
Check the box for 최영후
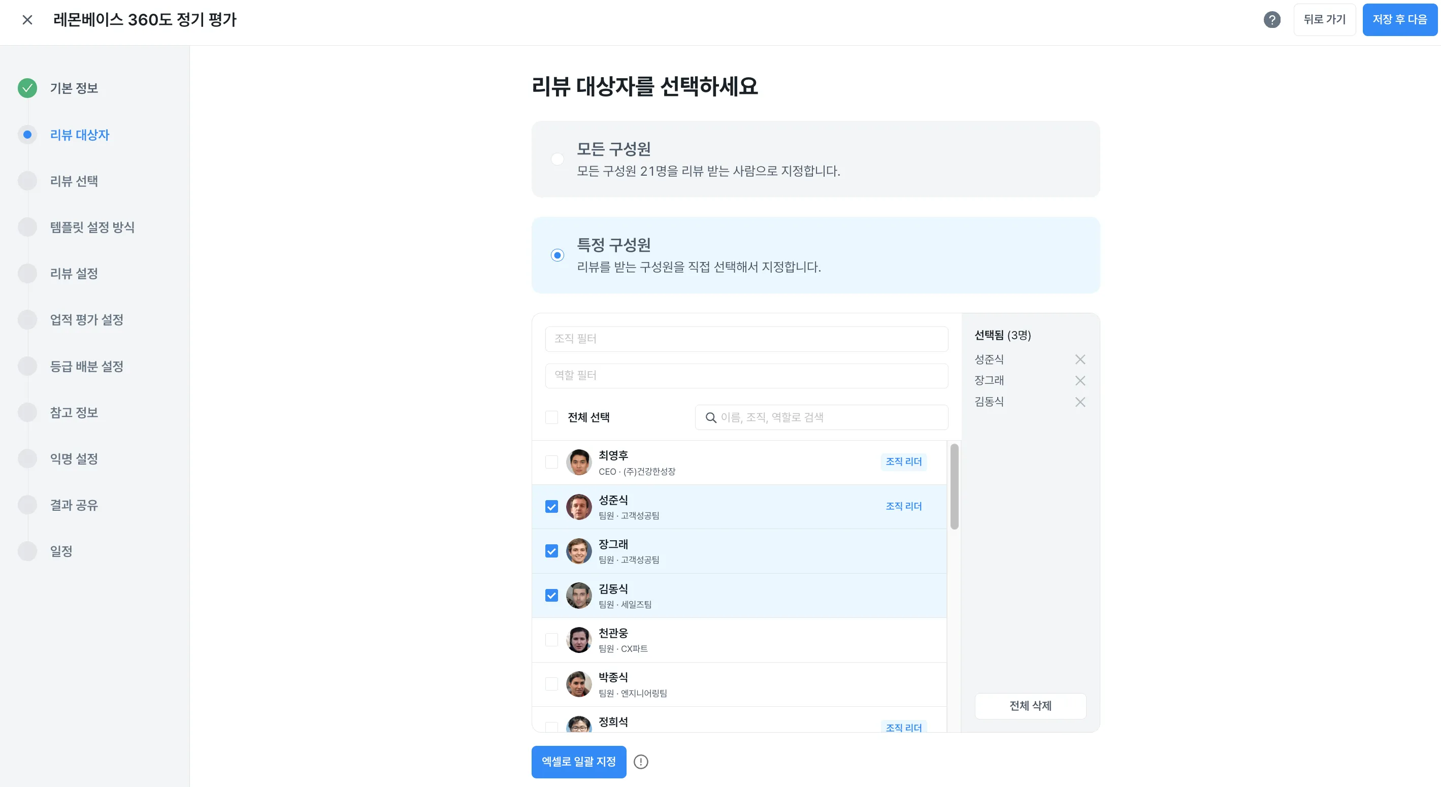pos(551,462)
